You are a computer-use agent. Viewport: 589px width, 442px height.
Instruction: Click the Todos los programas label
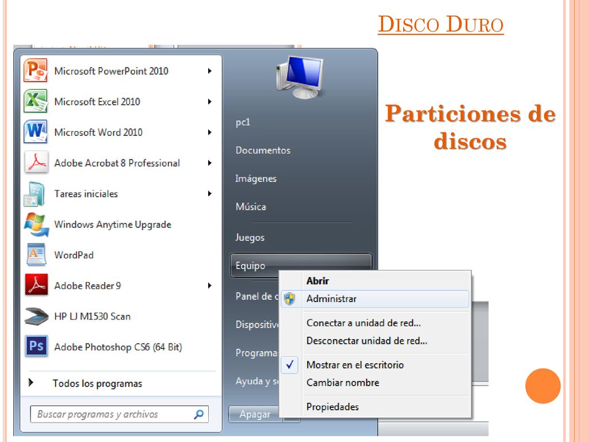(x=97, y=383)
